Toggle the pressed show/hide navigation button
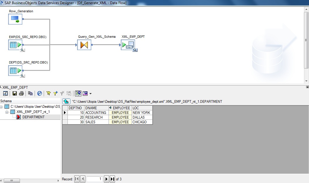 coord(78,93)
